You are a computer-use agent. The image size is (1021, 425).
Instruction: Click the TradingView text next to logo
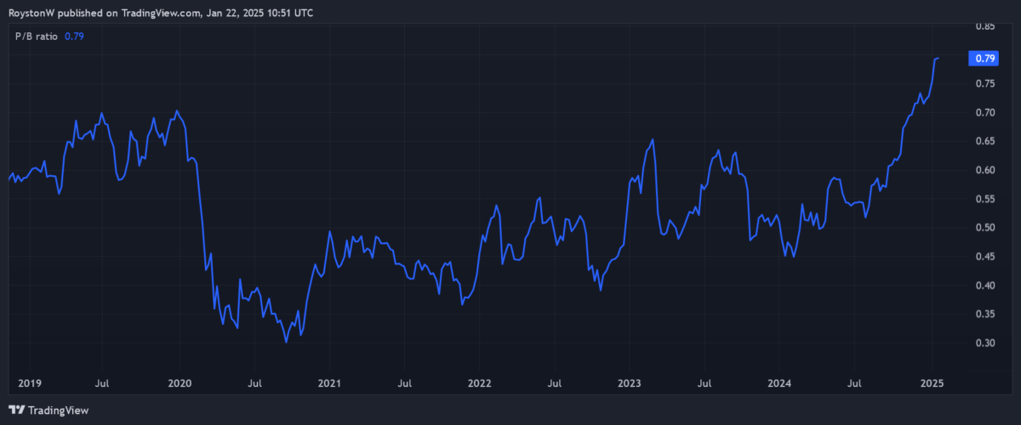click(x=59, y=411)
